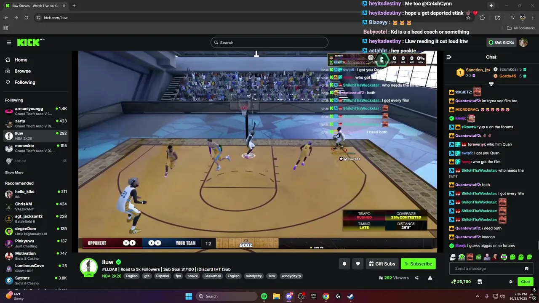Click the NBA 2K26 category link
Viewport: 539px width, 303px height.
click(112, 276)
